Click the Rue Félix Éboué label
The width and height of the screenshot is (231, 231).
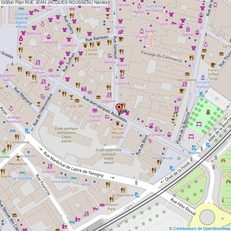point(183,207)
